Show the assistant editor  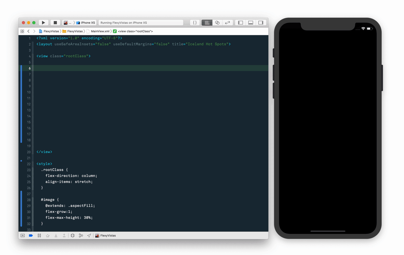tap(217, 23)
